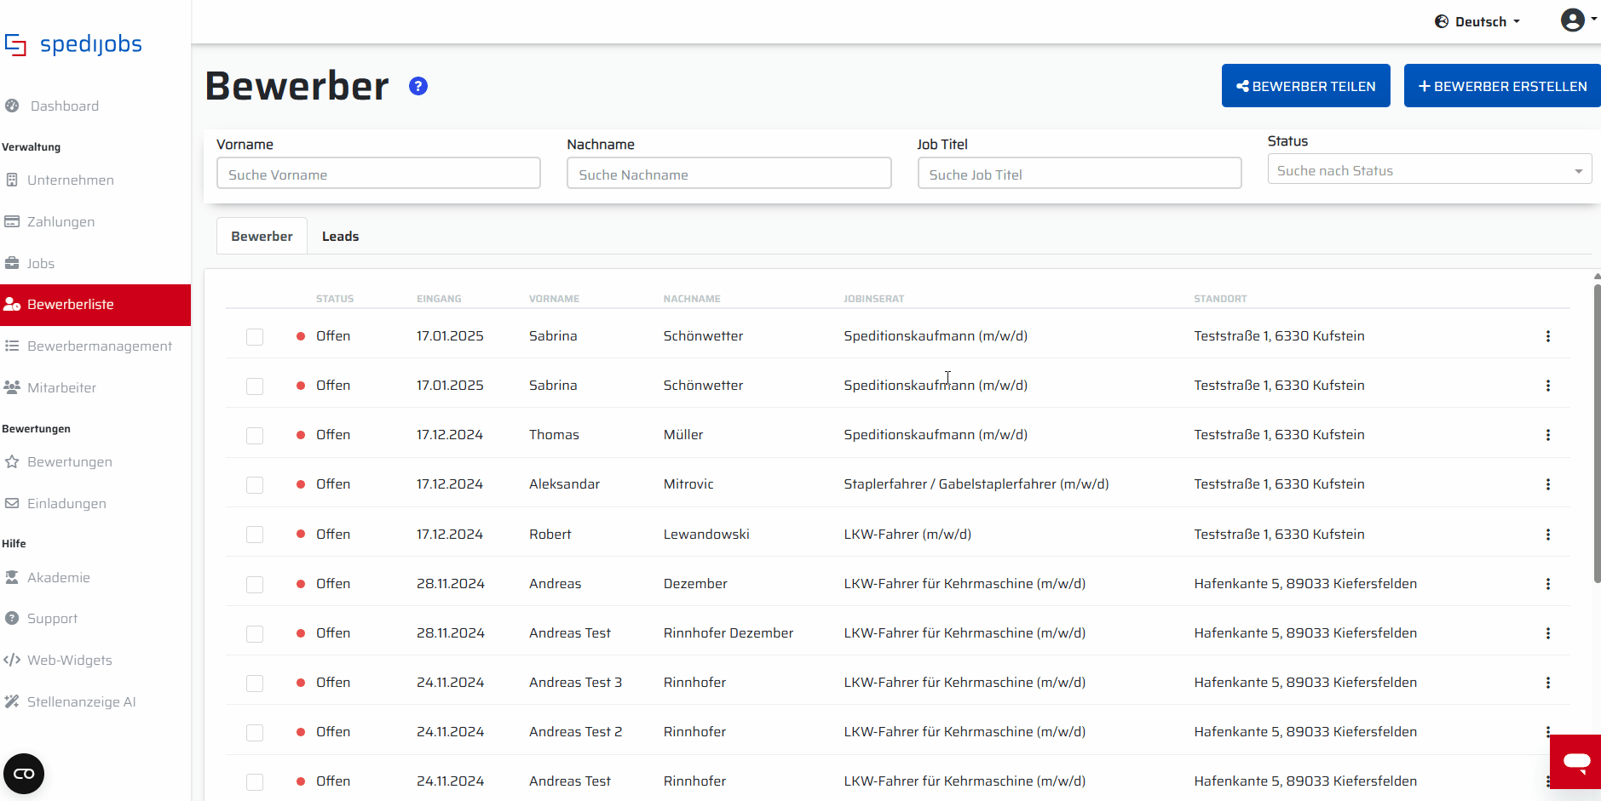This screenshot has height=801, width=1601.
Task: Open row actions for Andreas Test 3
Action: click(1548, 683)
